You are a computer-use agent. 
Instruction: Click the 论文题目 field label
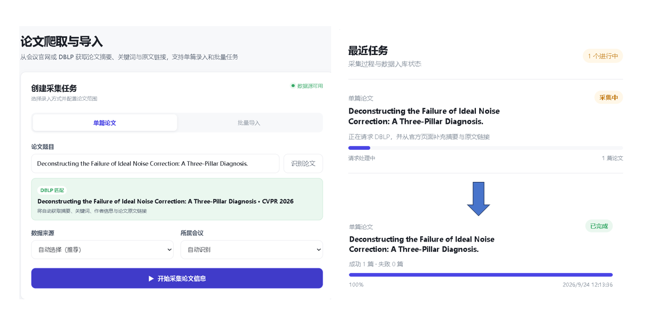(x=43, y=147)
